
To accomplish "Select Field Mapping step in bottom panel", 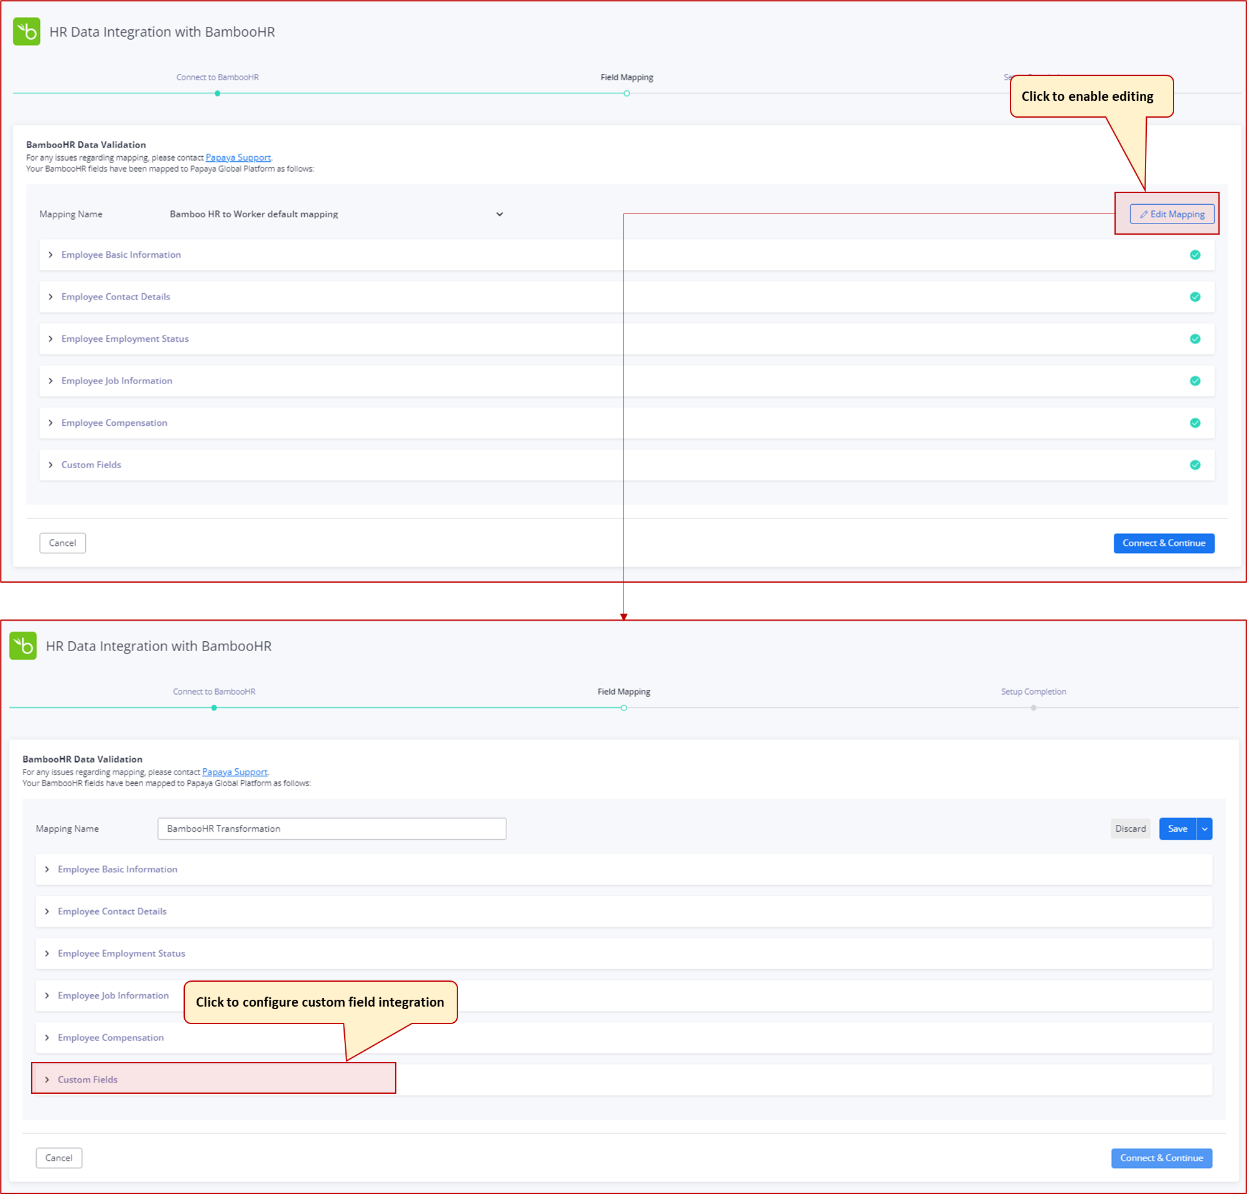I will point(623,691).
